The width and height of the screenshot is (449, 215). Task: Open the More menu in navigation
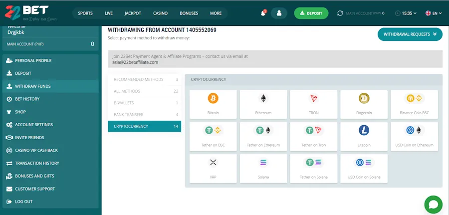click(216, 13)
